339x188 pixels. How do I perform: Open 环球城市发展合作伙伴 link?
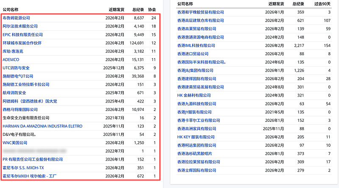pos(22,43)
